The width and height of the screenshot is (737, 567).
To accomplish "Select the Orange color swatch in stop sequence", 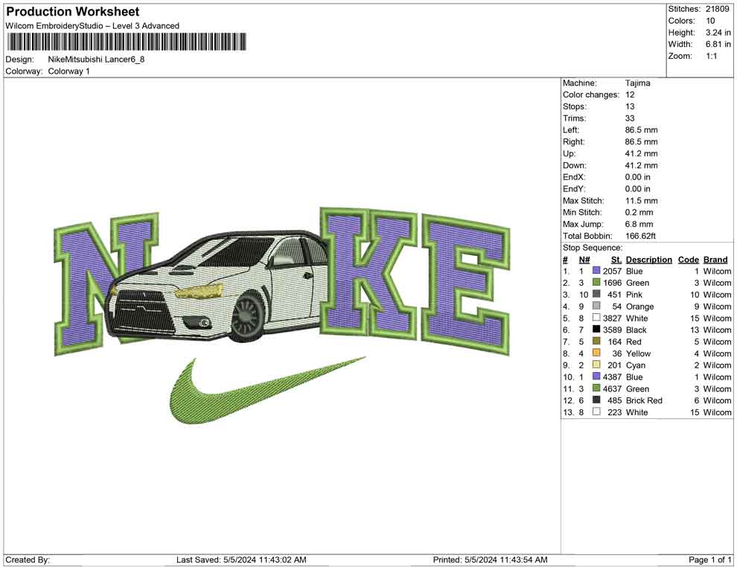I will (x=596, y=307).
